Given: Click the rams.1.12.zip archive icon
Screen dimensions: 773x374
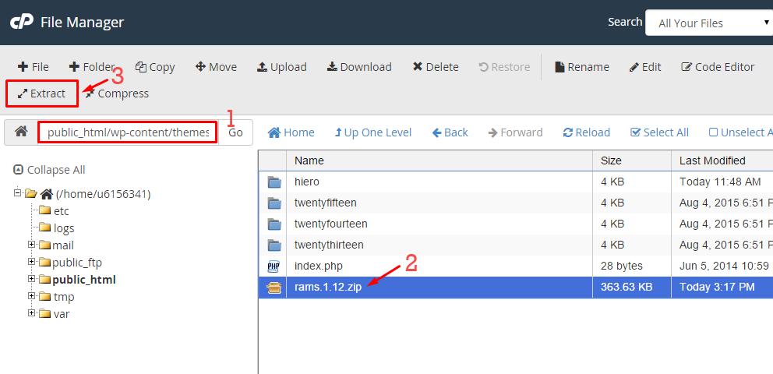Looking at the screenshot, I should 274,288.
